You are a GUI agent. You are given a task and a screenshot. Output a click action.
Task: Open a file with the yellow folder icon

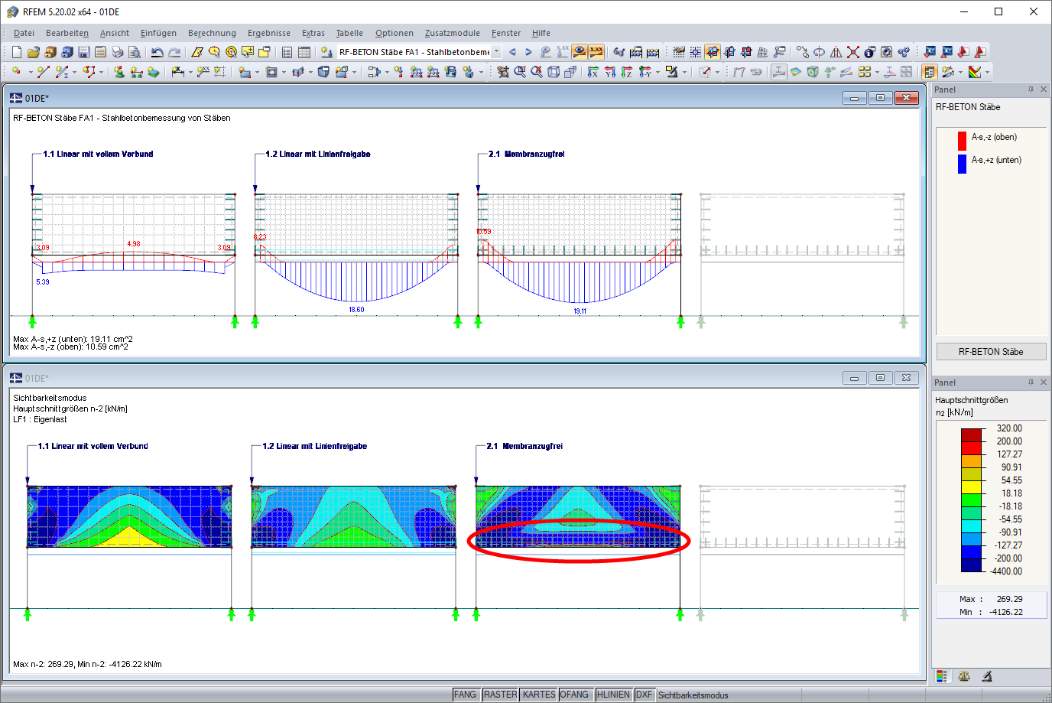pyautogui.click(x=33, y=52)
